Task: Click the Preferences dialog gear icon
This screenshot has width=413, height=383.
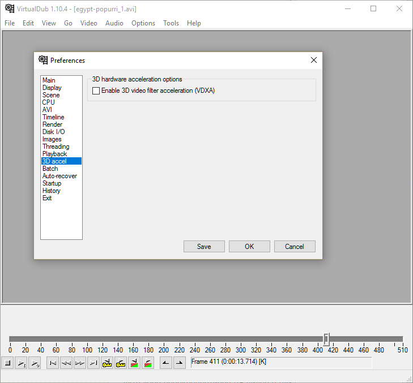Action: [43, 60]
